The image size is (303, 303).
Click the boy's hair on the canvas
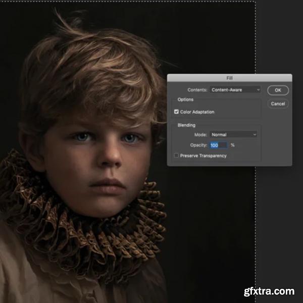(x=91, y=76)
